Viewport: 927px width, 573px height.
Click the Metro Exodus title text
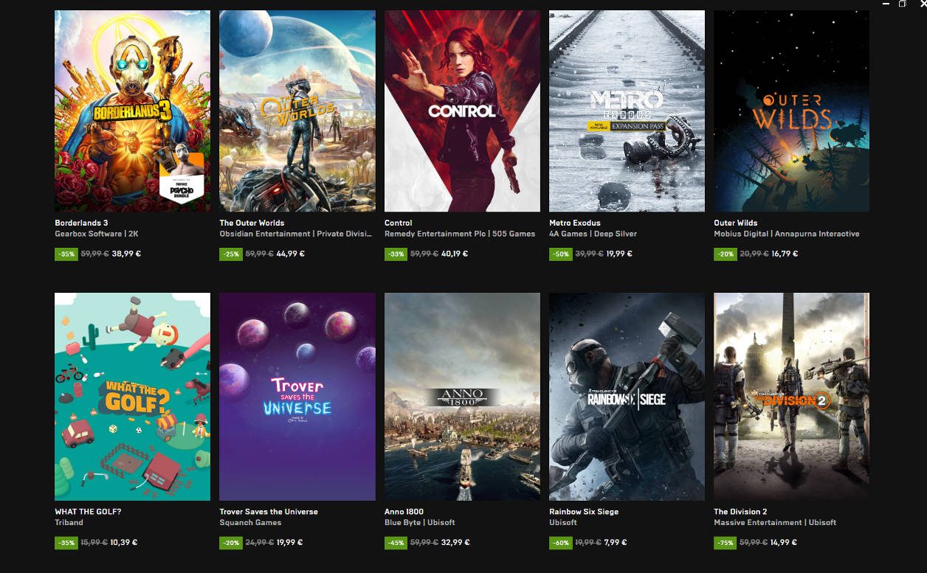pyautogui.click(x=574, y=223)
